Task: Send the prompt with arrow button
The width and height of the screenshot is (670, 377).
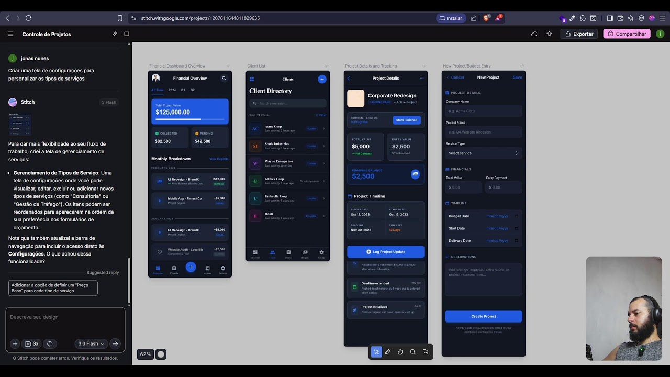Action: tap(115, 344)
